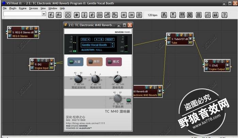Enable the pink 板式 (Plate) algorithm button
Viewport: 238px width, 138px height.
114,62
